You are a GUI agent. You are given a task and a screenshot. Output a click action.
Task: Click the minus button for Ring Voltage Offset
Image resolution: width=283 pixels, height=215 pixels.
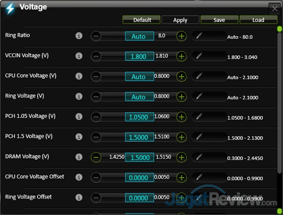96,198
